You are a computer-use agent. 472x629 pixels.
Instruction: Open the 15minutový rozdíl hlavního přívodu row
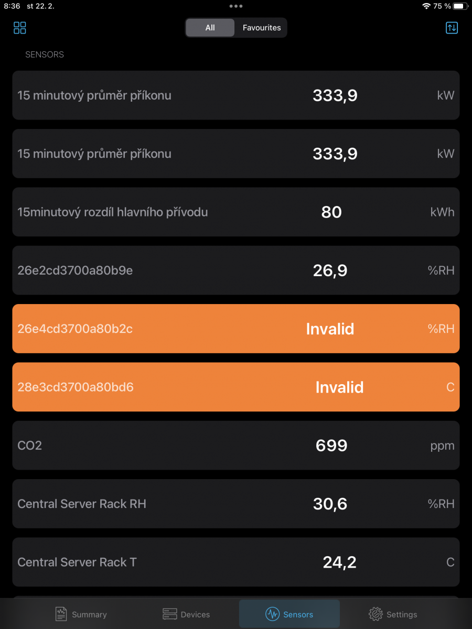236,212
